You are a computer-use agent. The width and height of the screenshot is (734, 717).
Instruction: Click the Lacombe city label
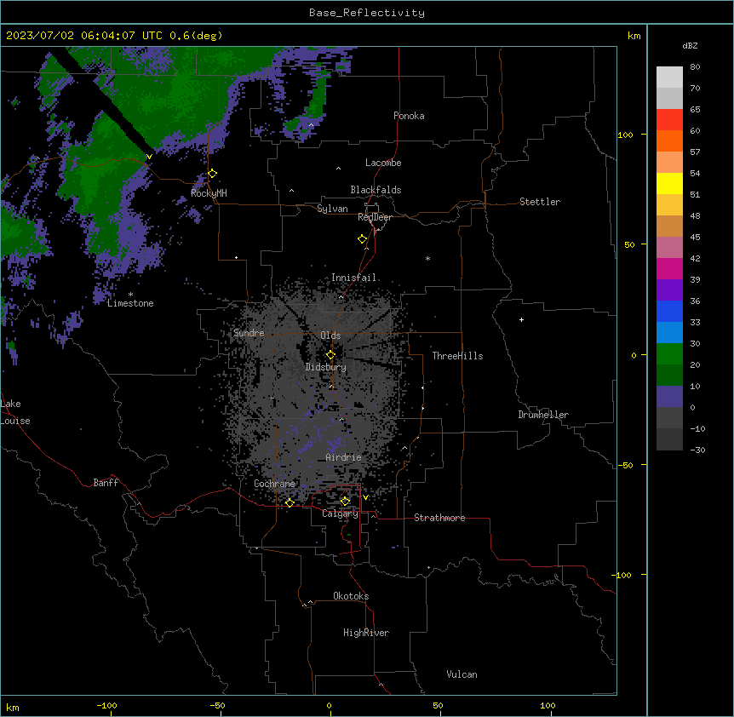(383, 163)
